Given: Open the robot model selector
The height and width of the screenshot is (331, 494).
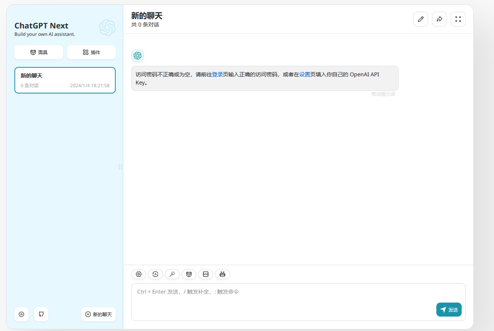Looking at the screenshot, I should [222, 274].
